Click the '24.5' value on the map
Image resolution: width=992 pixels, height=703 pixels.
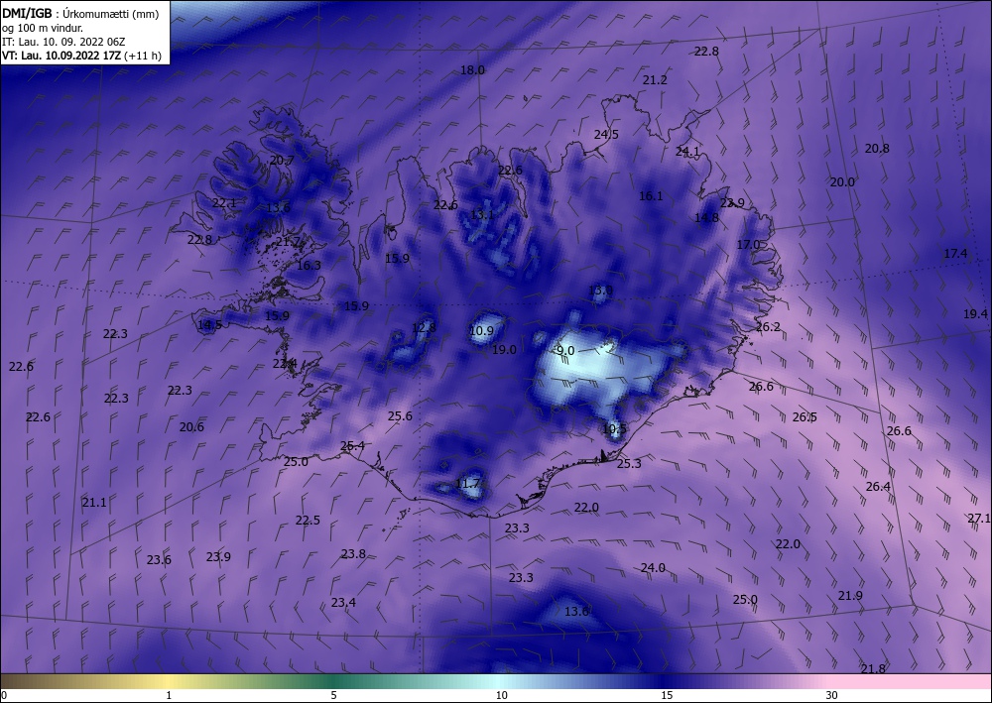[606, 135]
